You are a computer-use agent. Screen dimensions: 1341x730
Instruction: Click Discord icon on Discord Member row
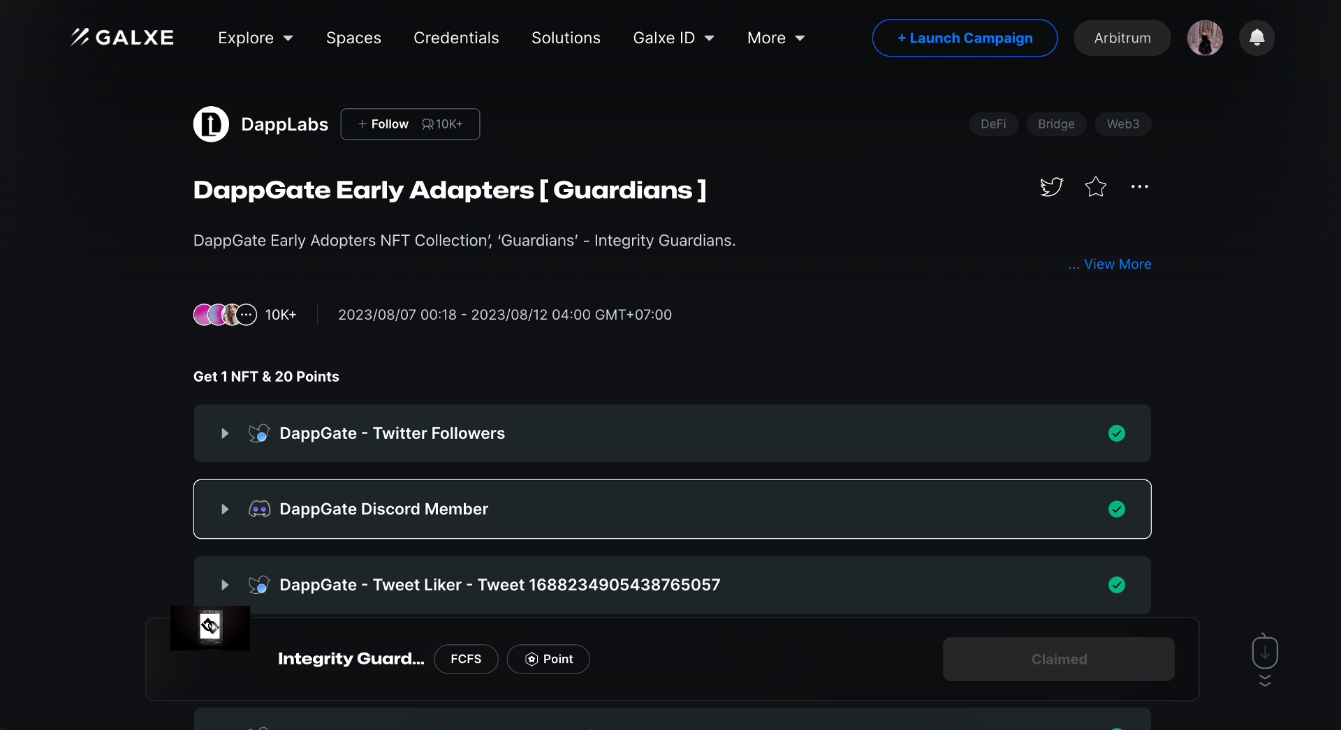click(260, 509)
